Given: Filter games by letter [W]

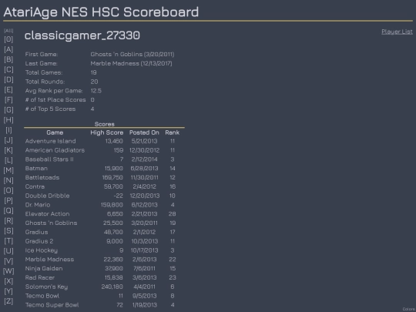Looking at the screenshot, I should pos(8,271).
